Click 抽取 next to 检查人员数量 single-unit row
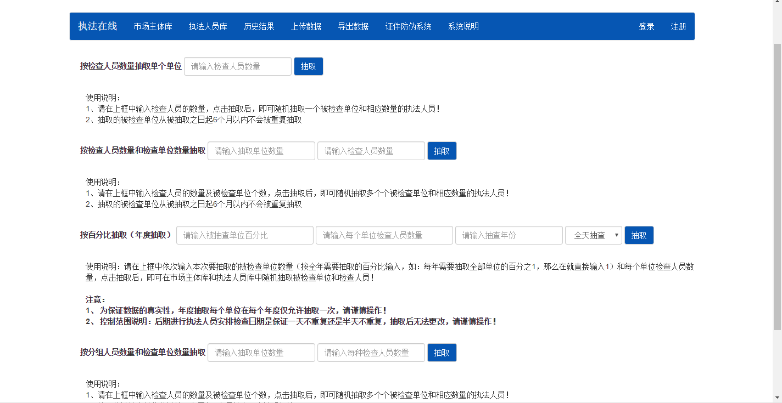 click(308, 66)
